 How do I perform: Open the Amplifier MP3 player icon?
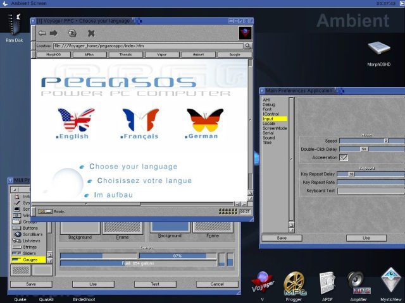359,282
